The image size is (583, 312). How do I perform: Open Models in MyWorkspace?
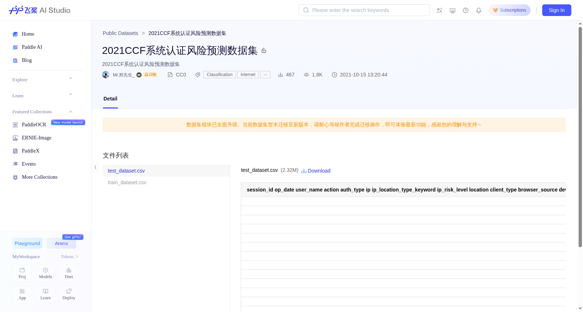[46, 273]
